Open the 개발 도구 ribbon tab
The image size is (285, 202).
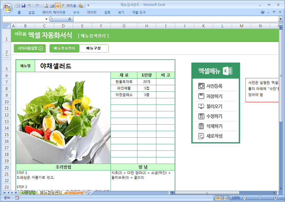click(x=139, y=12)
